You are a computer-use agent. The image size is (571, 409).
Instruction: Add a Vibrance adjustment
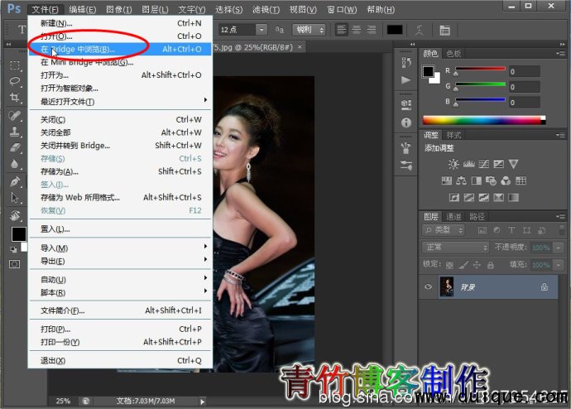[513, 164]
